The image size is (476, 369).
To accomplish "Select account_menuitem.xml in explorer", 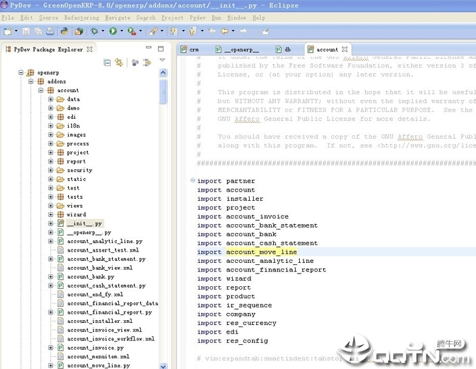I will click(x=98, y=356).
